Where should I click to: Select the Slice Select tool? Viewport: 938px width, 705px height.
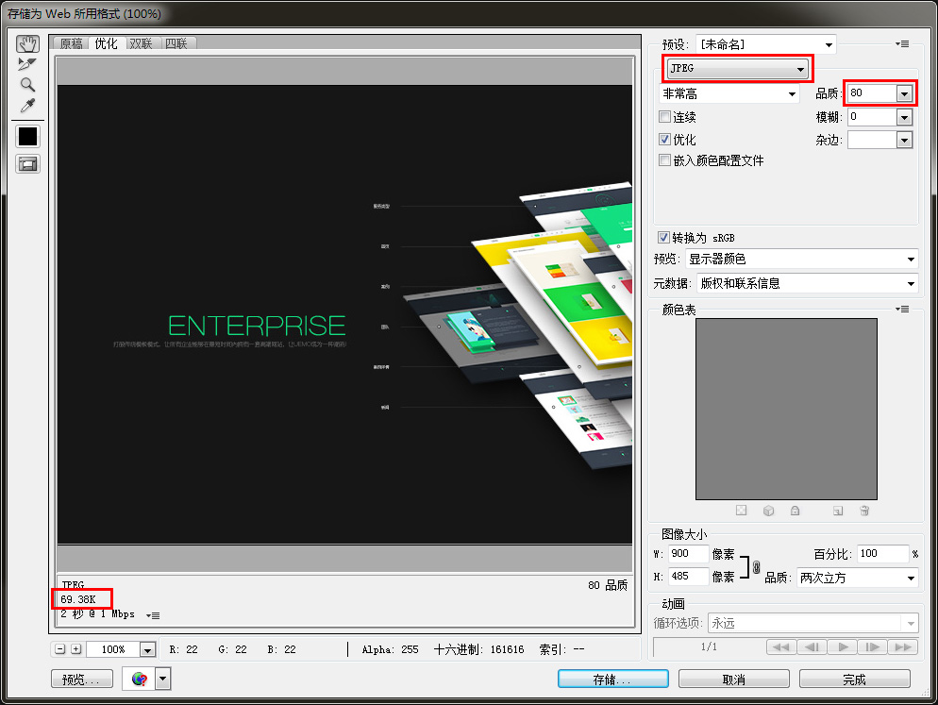(27, 64)
